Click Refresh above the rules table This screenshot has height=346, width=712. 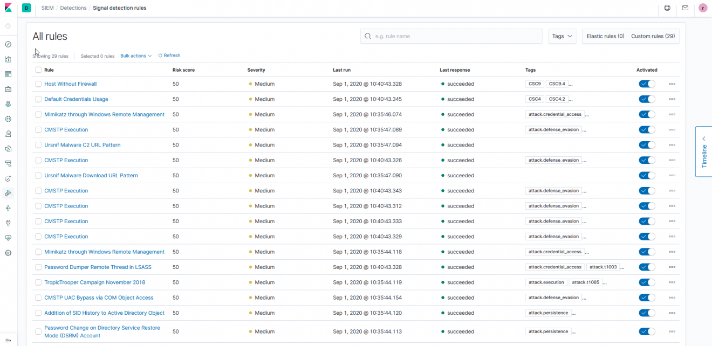(x=169, y=56)
